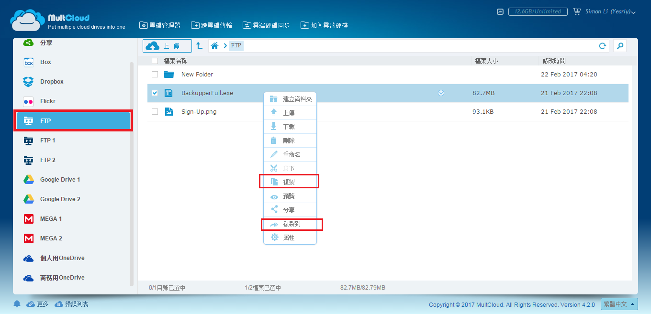Click the refresh icon in path bar
The width and height of the screenshot is (651, 314).
(603, 46)
